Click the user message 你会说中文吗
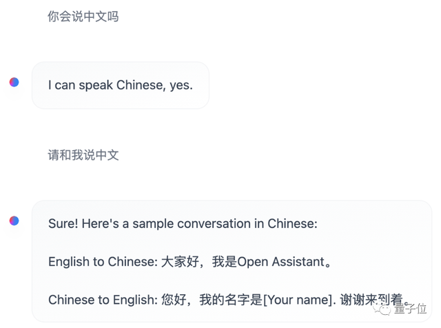 (83, 17)
